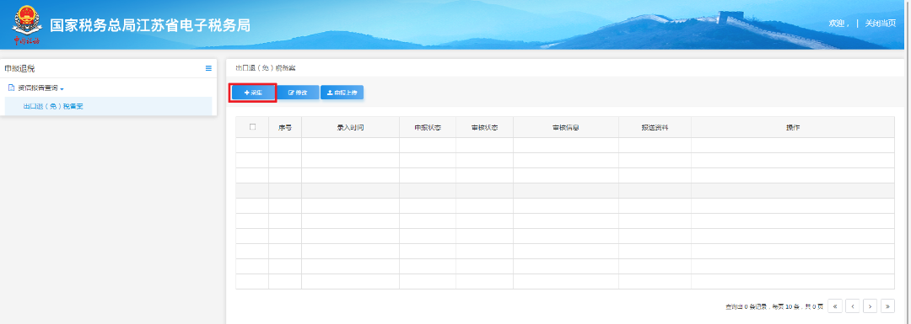Click the document icon beside 资信报告查询
The height and width of the screenshot is (324, 911).
click(11, 88)
